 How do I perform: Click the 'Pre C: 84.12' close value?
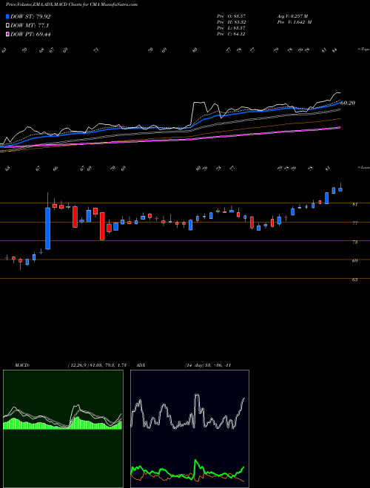pyautogui.click(x=231, y=34)
